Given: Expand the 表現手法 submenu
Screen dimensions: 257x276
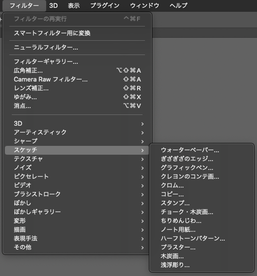Looking at the screenshot, I should tap(77, 239).
